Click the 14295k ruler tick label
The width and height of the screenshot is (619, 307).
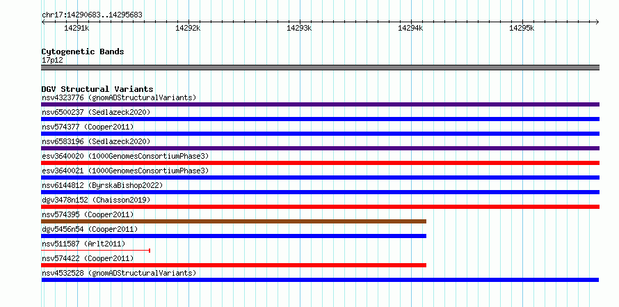click(522, 28)
